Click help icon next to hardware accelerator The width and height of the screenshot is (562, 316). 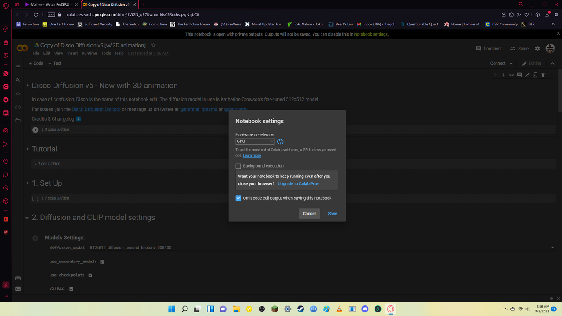coord(281,141)
